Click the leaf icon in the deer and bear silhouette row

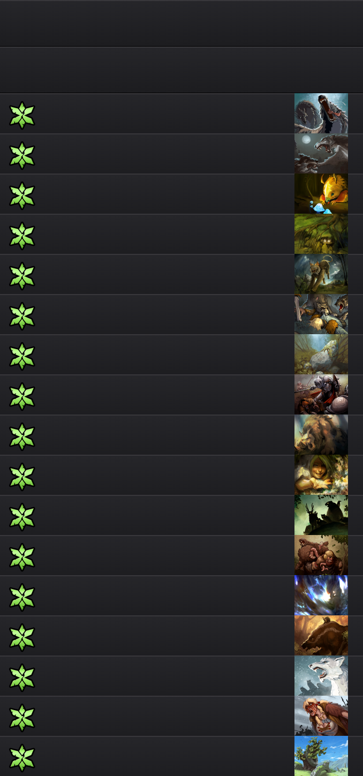(22, 517)
